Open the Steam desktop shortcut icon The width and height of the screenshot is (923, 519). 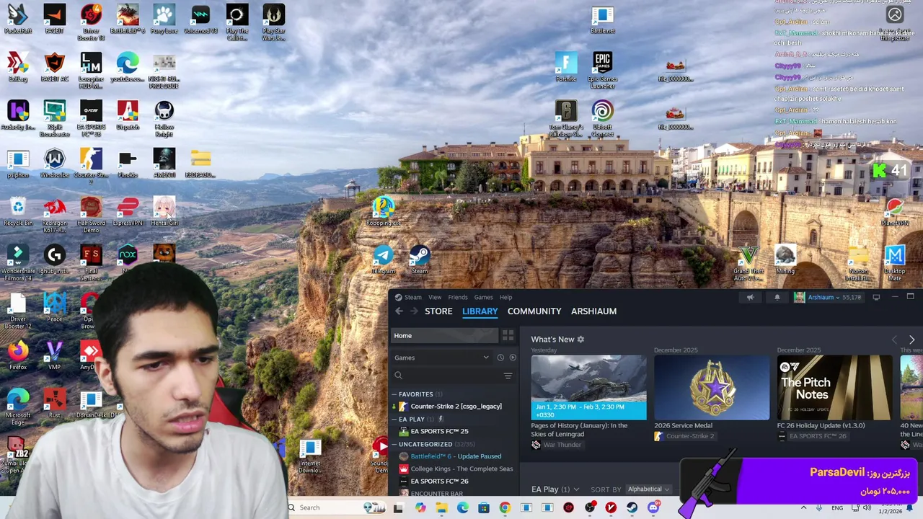420,258
